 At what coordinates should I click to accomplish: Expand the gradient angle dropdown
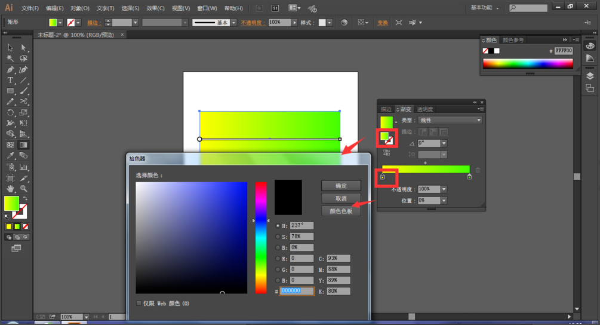tap(444, 143)
